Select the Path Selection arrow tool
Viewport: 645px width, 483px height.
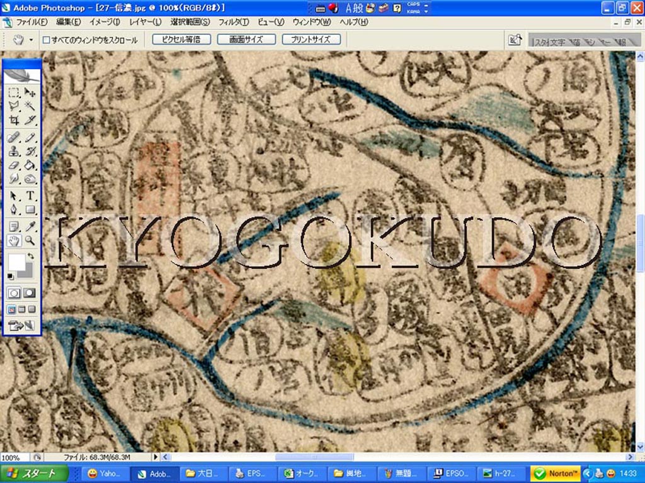click(14, 196)
